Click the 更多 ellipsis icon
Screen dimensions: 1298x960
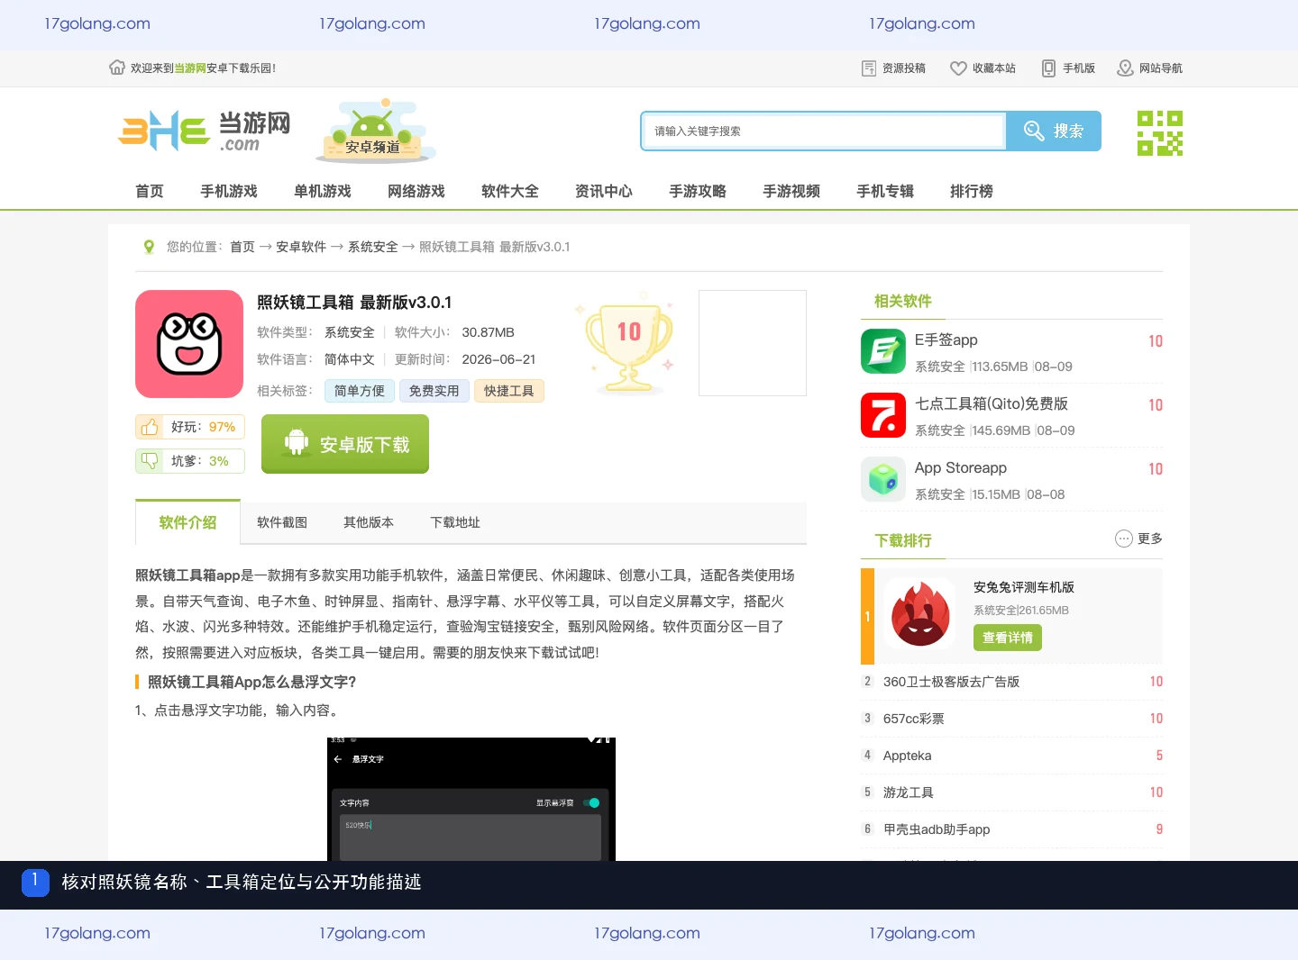tap(1124, 539)
